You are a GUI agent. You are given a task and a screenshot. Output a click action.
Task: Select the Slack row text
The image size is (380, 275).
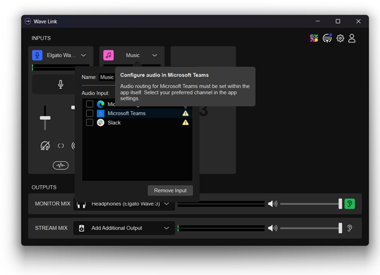click(114, 123)
